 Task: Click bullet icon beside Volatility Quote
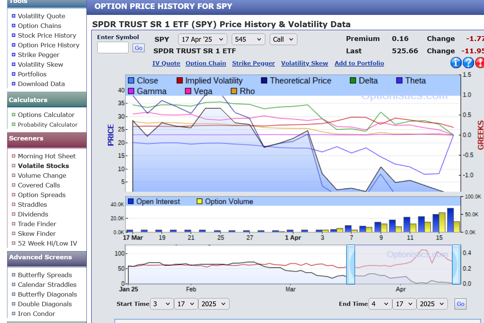(x=14, y=16)
